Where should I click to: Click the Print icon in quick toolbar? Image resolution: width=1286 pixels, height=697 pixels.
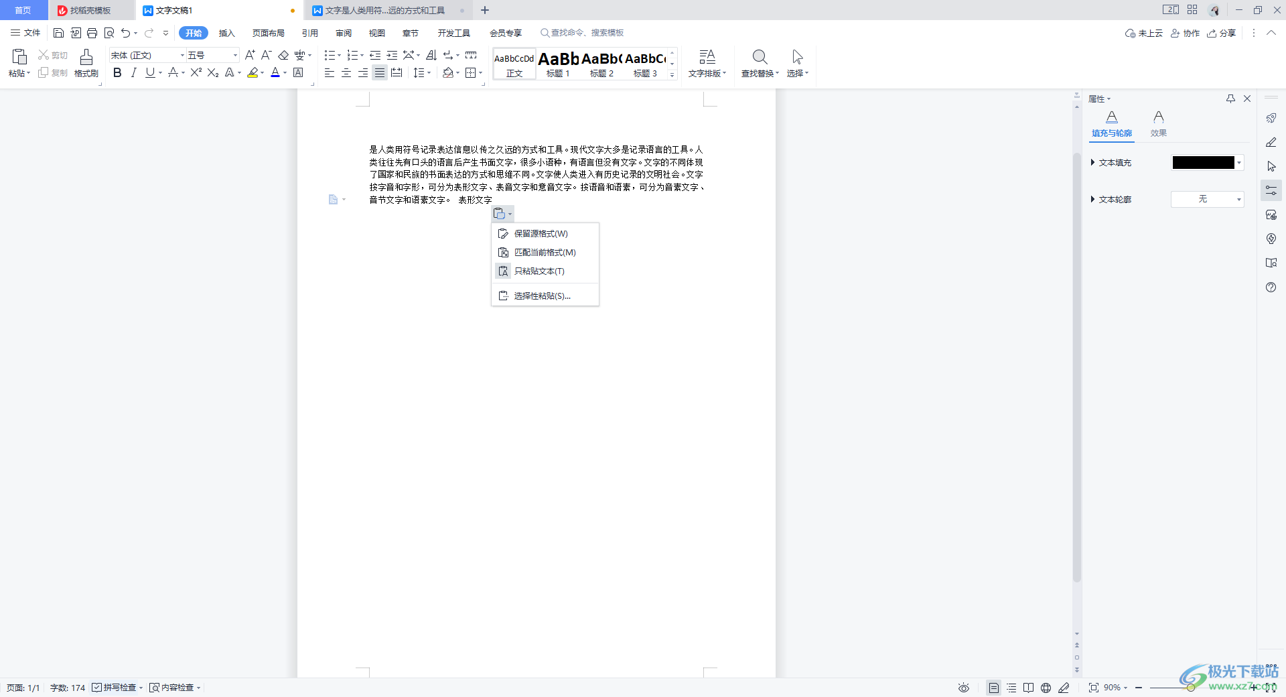(x=92, y=33)
